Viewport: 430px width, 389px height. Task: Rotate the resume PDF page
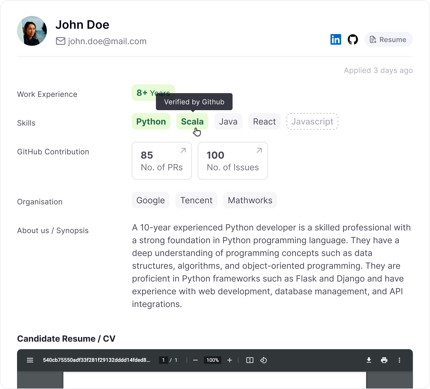pyautogui.click(x=264, y=360)
